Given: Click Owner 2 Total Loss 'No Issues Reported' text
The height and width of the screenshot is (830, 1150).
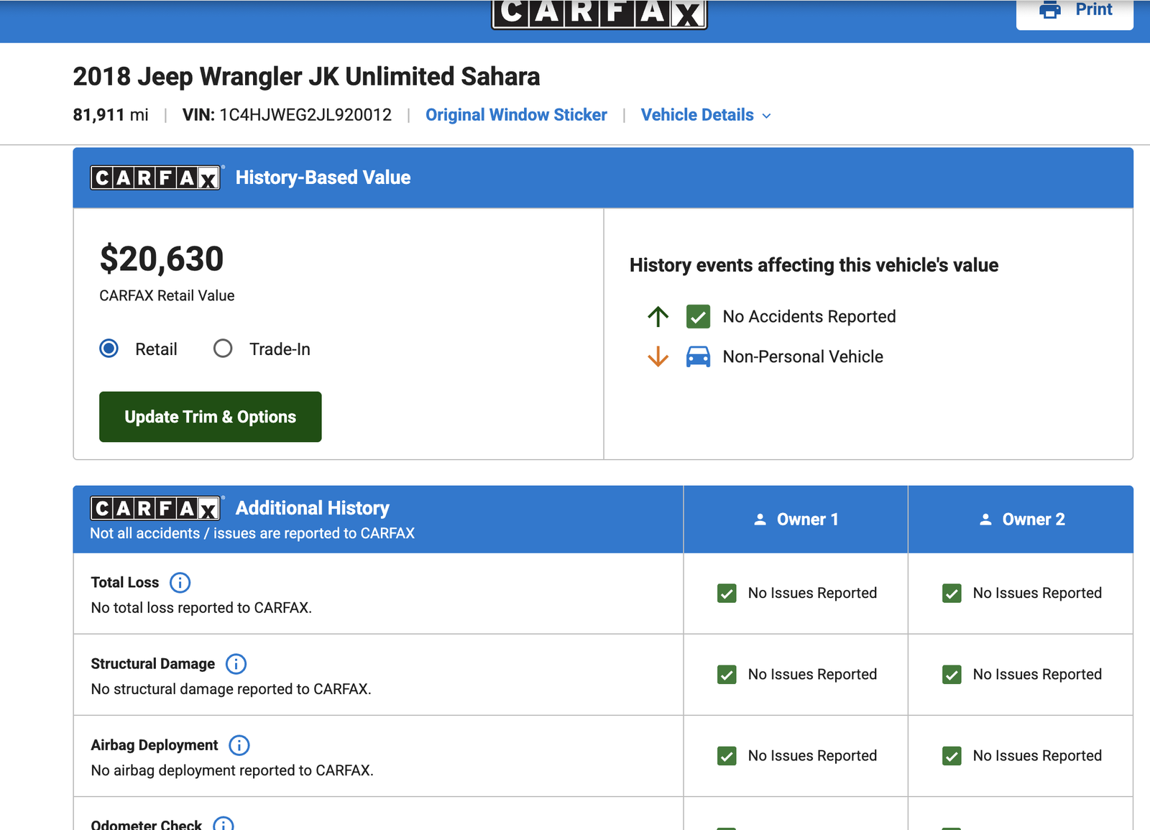Looking at the screenshot, I should coord(1037,593).
